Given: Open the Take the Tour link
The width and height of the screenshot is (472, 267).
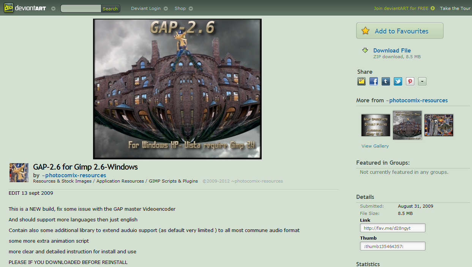Looking at the screenshot, I should [x=455, y=8].
